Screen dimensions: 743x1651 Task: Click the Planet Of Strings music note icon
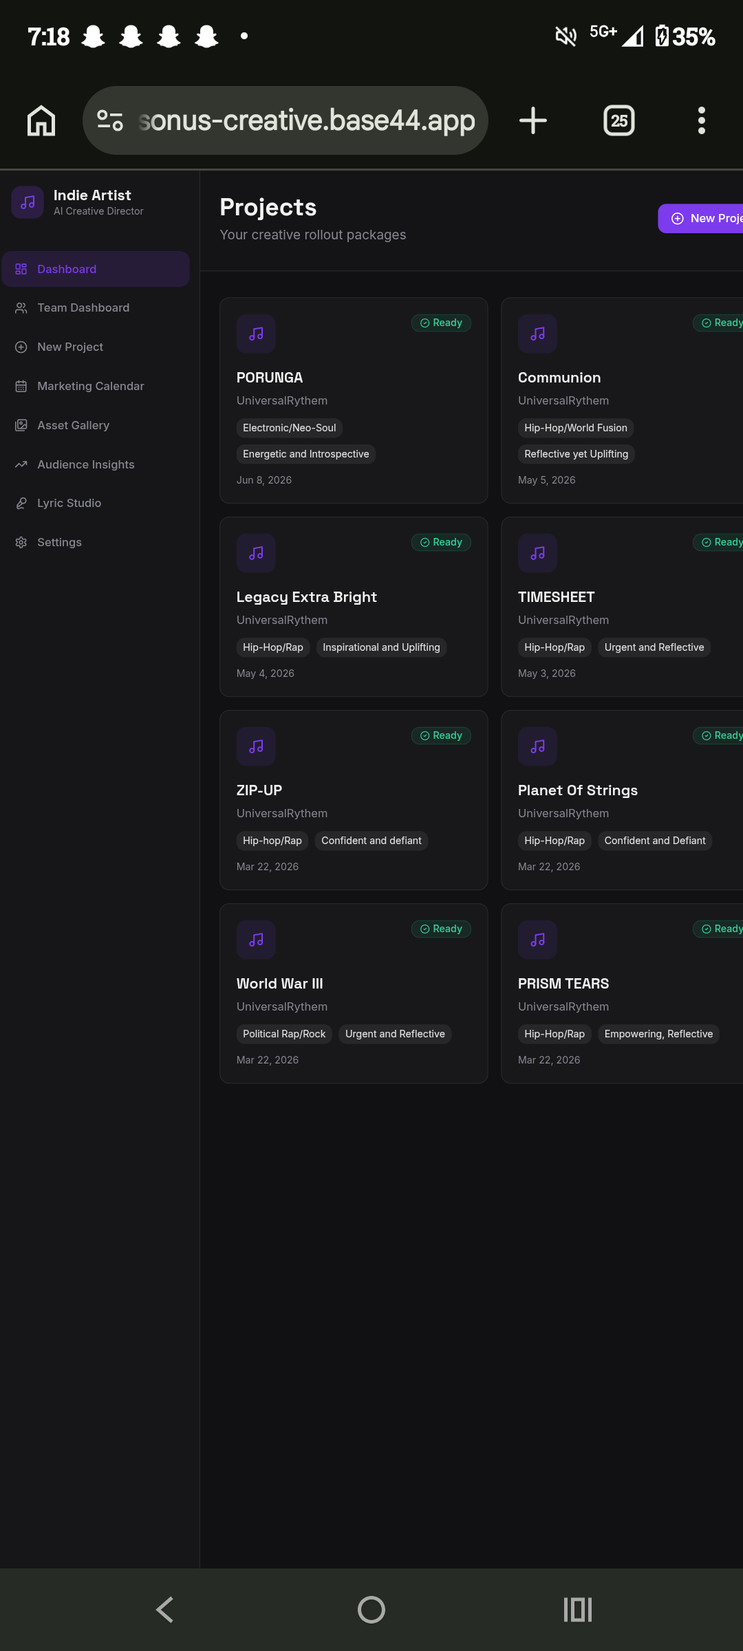pyautogui.click(x=537, y=746)
